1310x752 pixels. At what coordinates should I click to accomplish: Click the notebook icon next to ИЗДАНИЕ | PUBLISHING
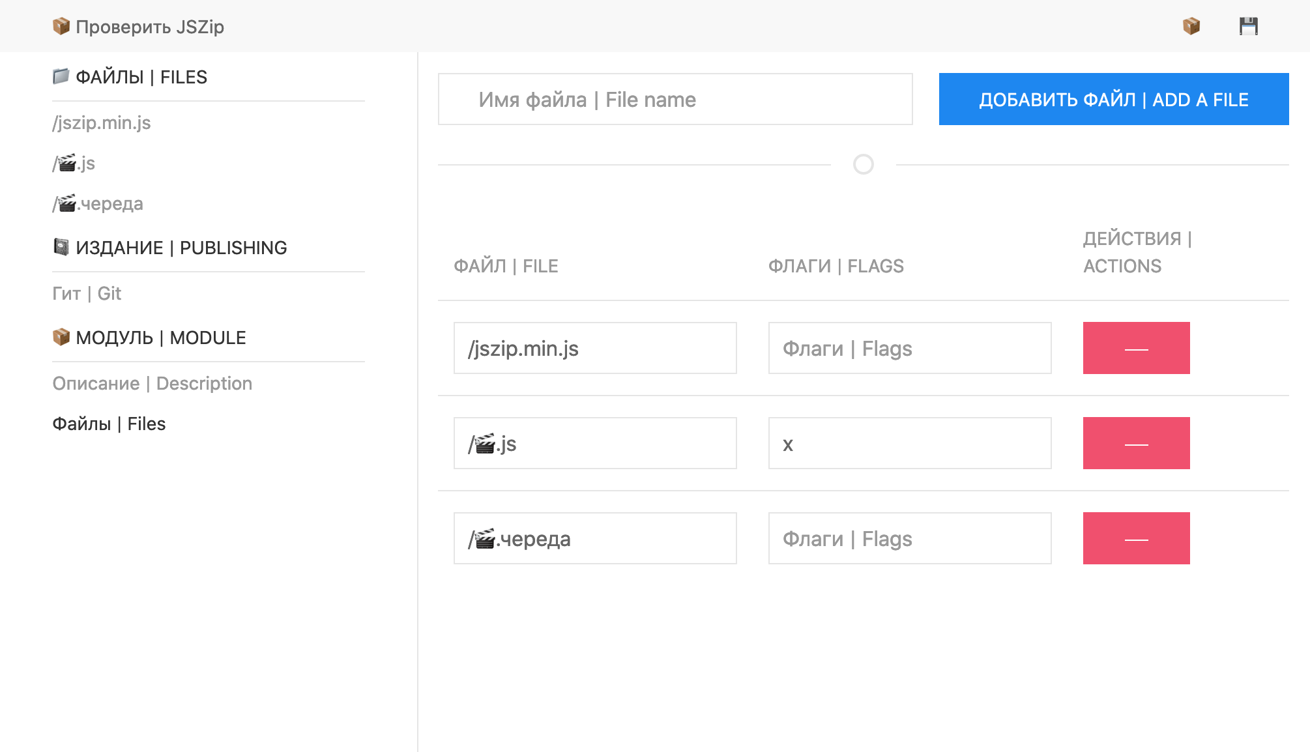click(61, 247)
